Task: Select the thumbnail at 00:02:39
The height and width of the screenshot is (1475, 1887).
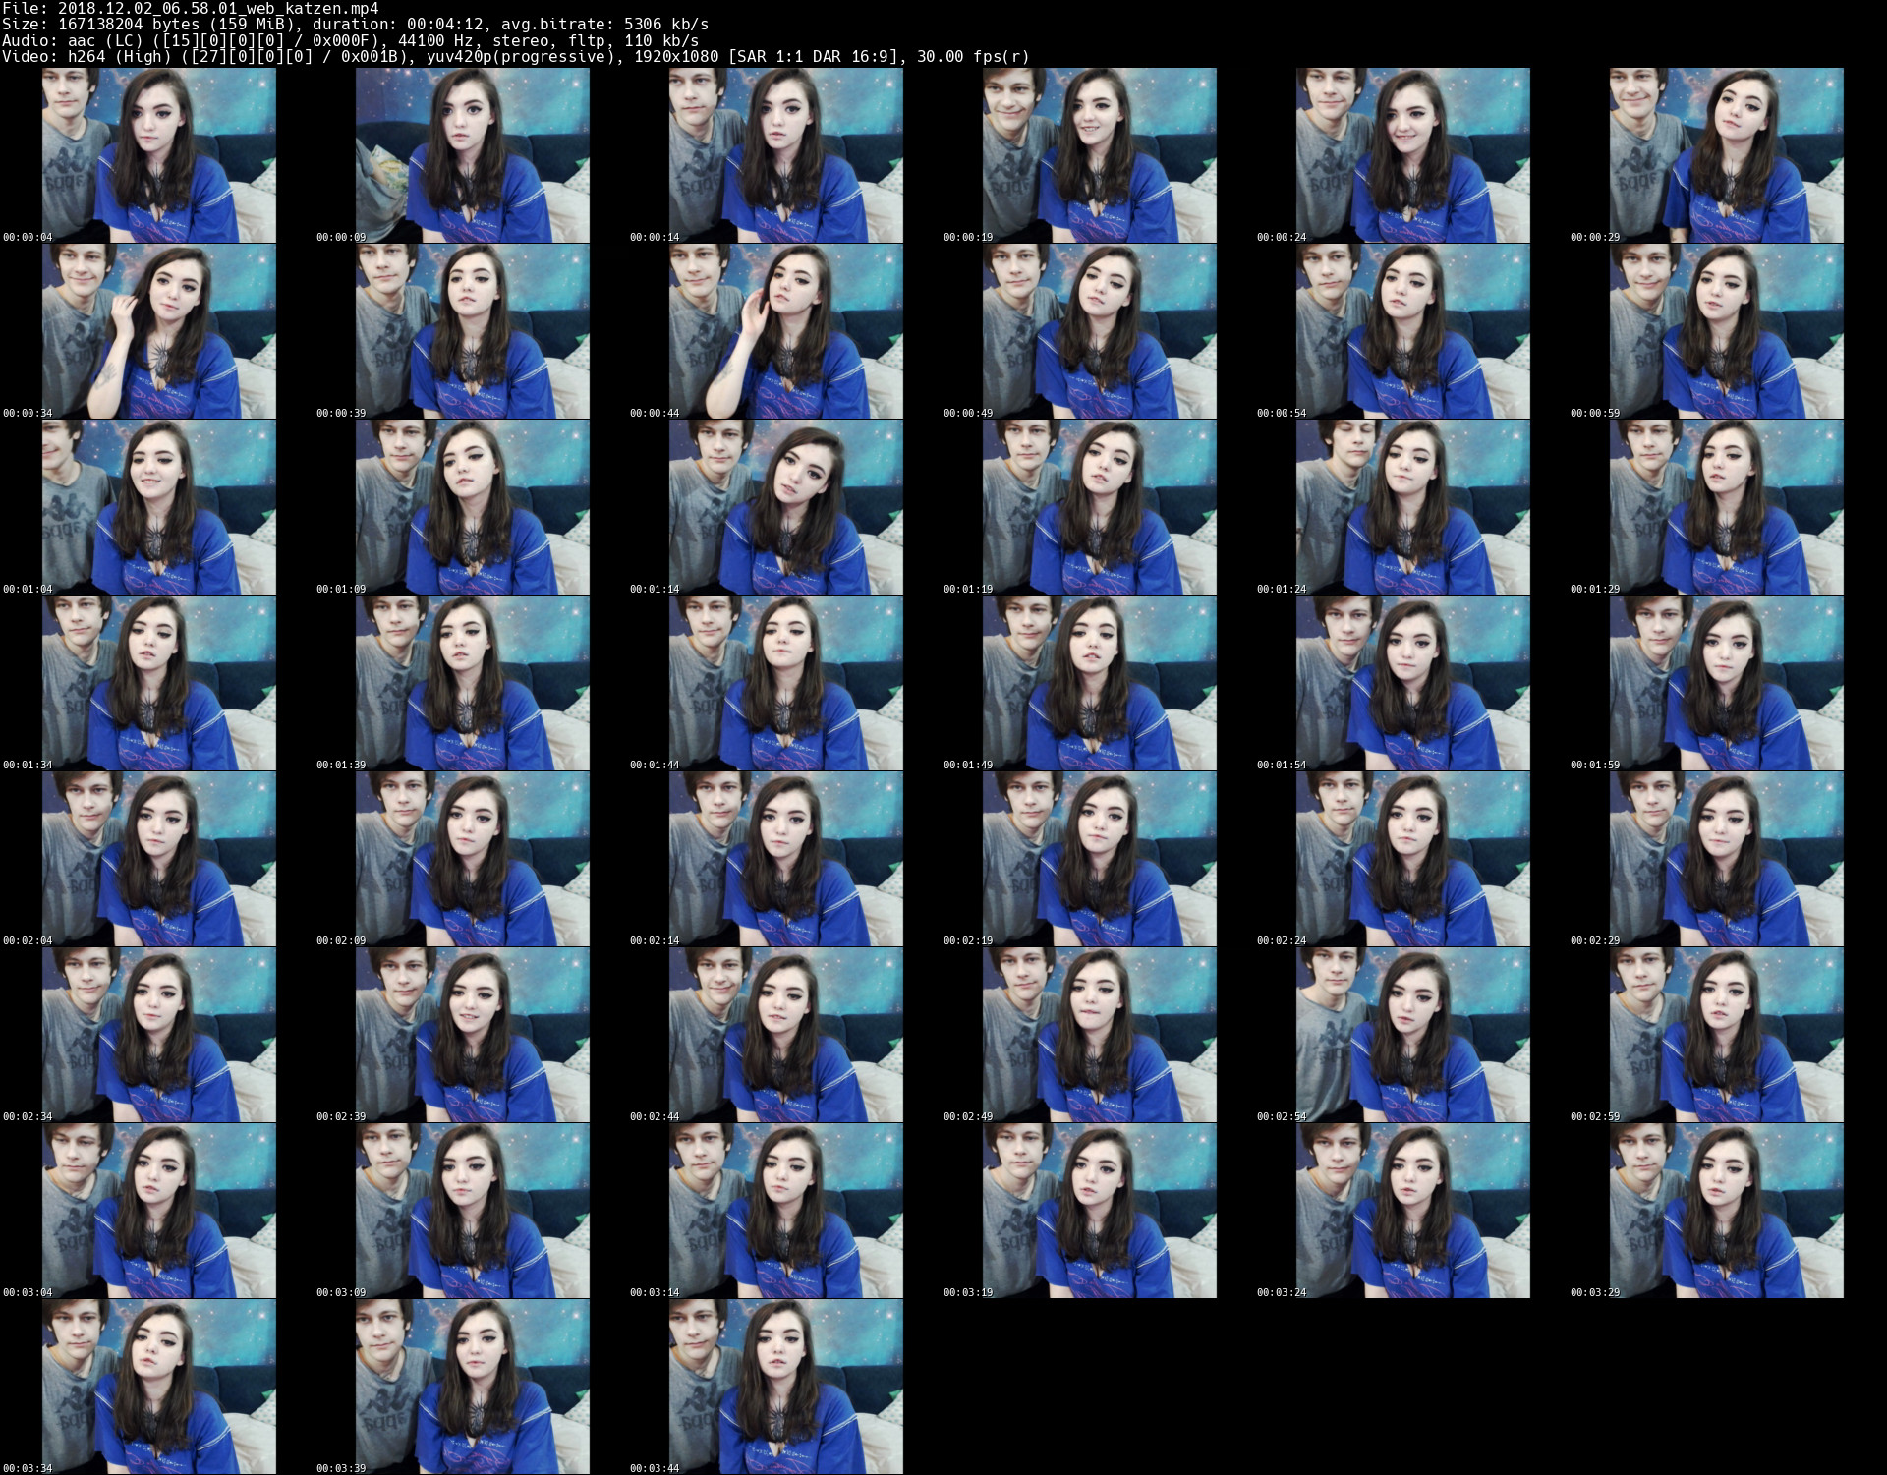Action: pos(473,1035)
